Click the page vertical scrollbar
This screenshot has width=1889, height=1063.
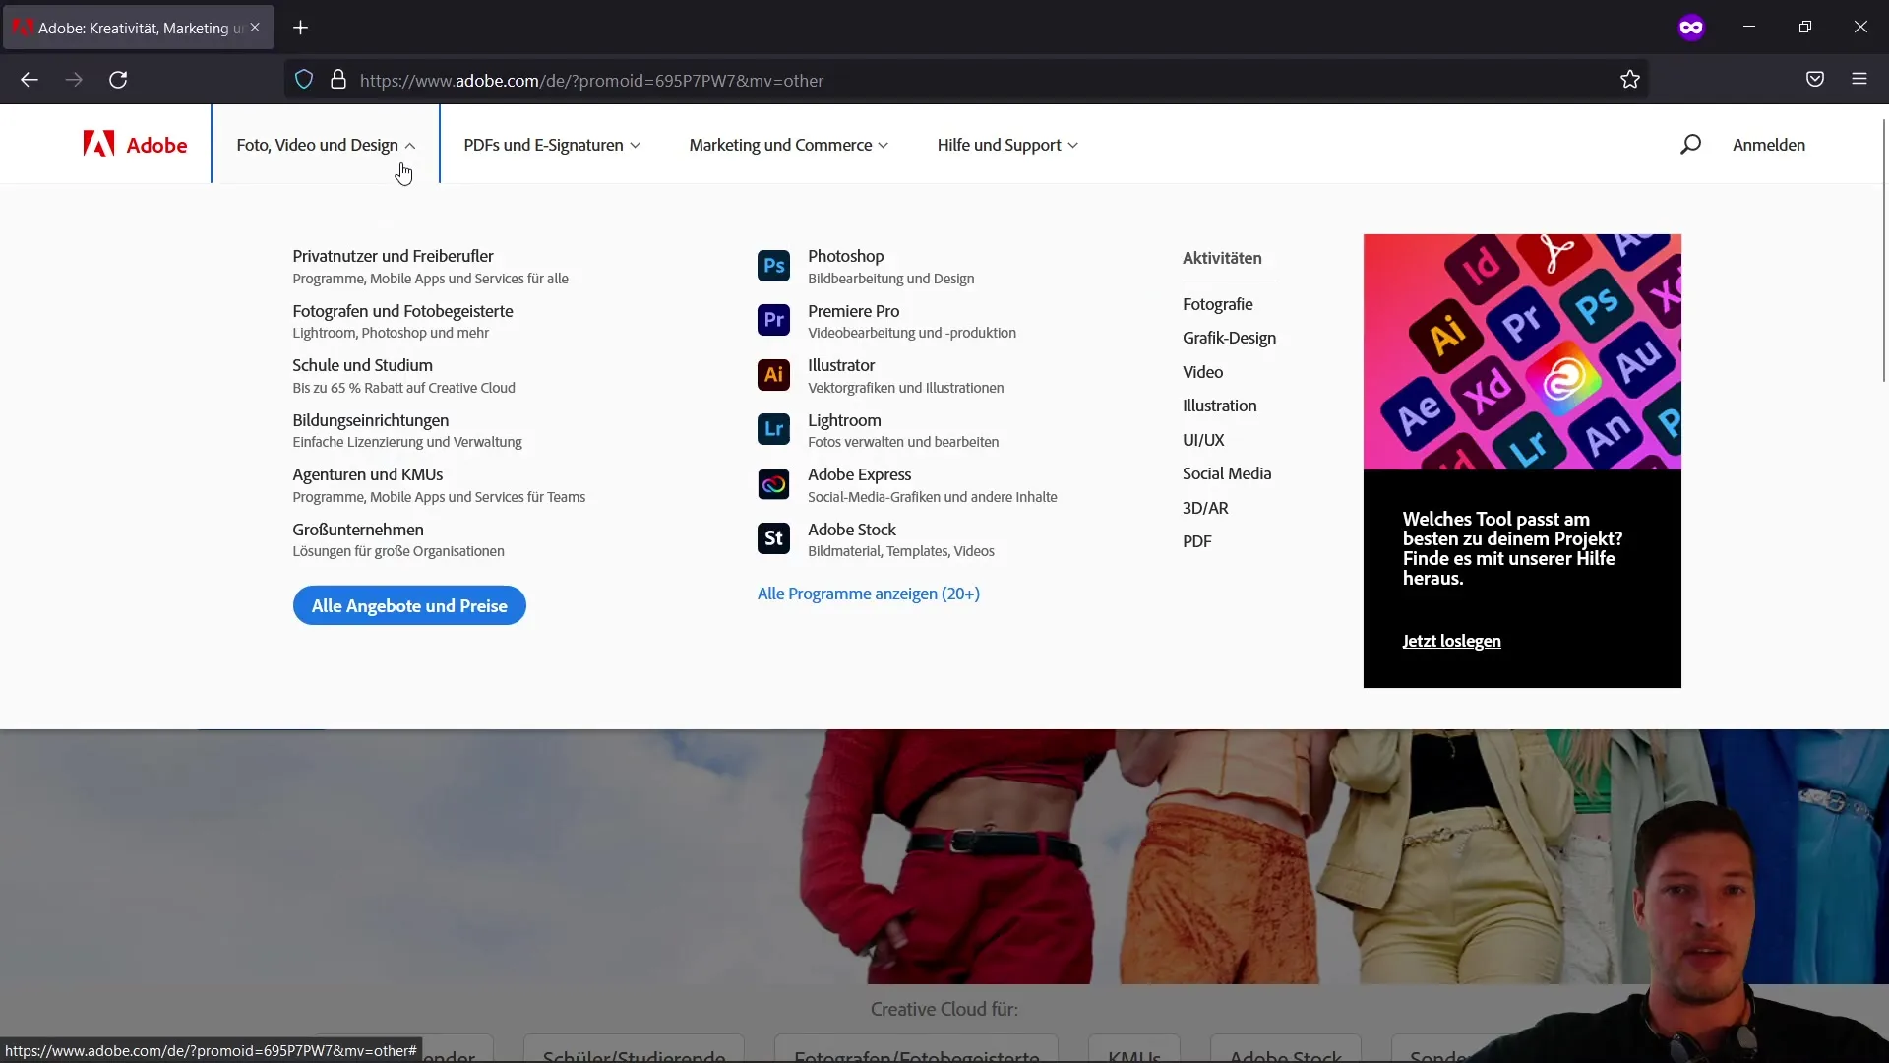pos(1883,251)
